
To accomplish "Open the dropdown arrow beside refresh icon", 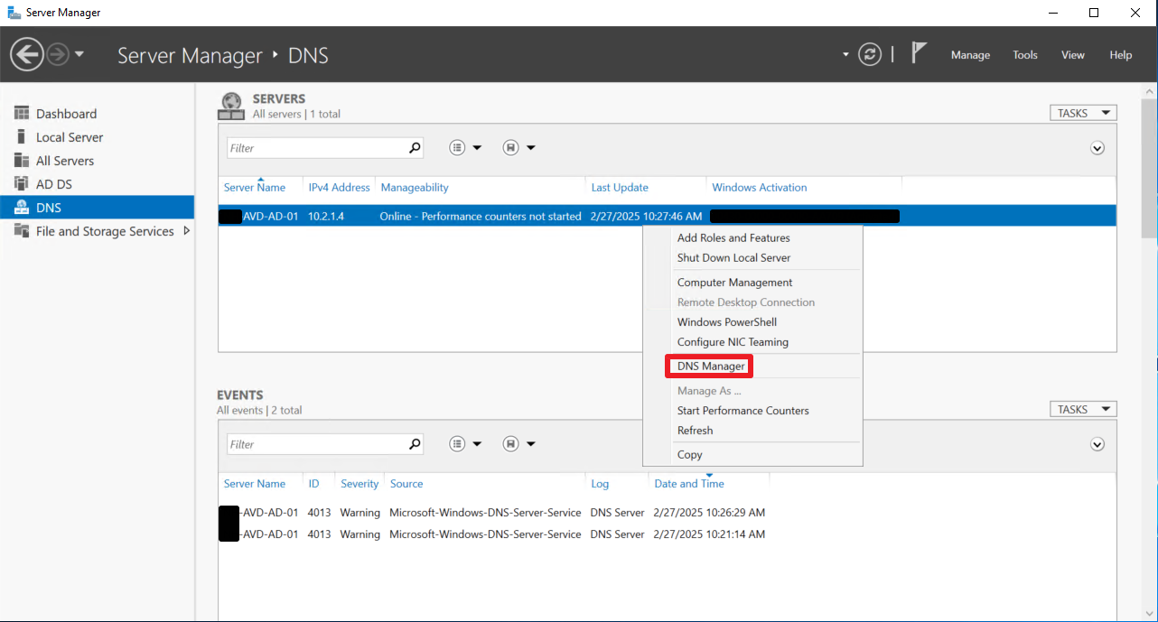I will coord(845,54).
